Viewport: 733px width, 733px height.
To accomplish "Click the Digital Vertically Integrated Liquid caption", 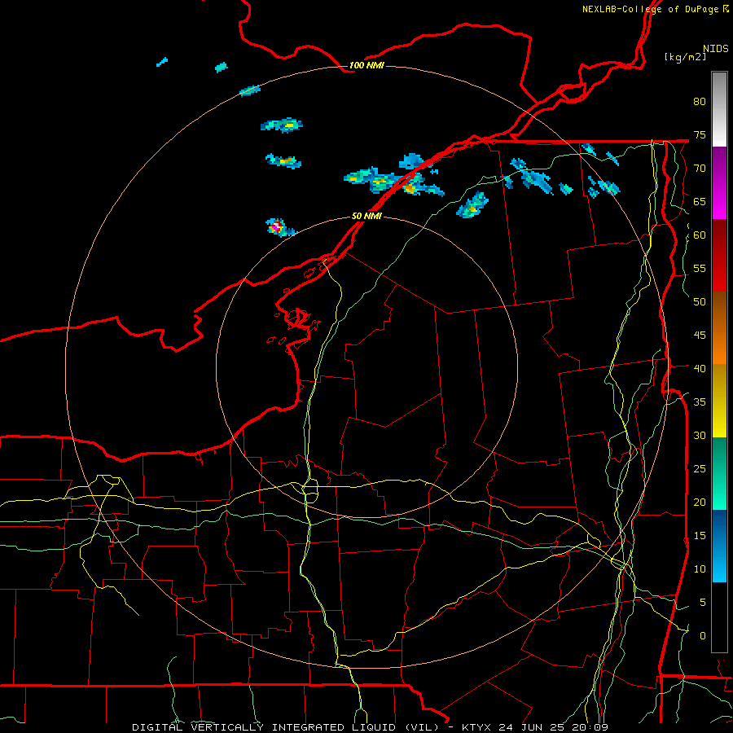I will click(x=370, y=727).
